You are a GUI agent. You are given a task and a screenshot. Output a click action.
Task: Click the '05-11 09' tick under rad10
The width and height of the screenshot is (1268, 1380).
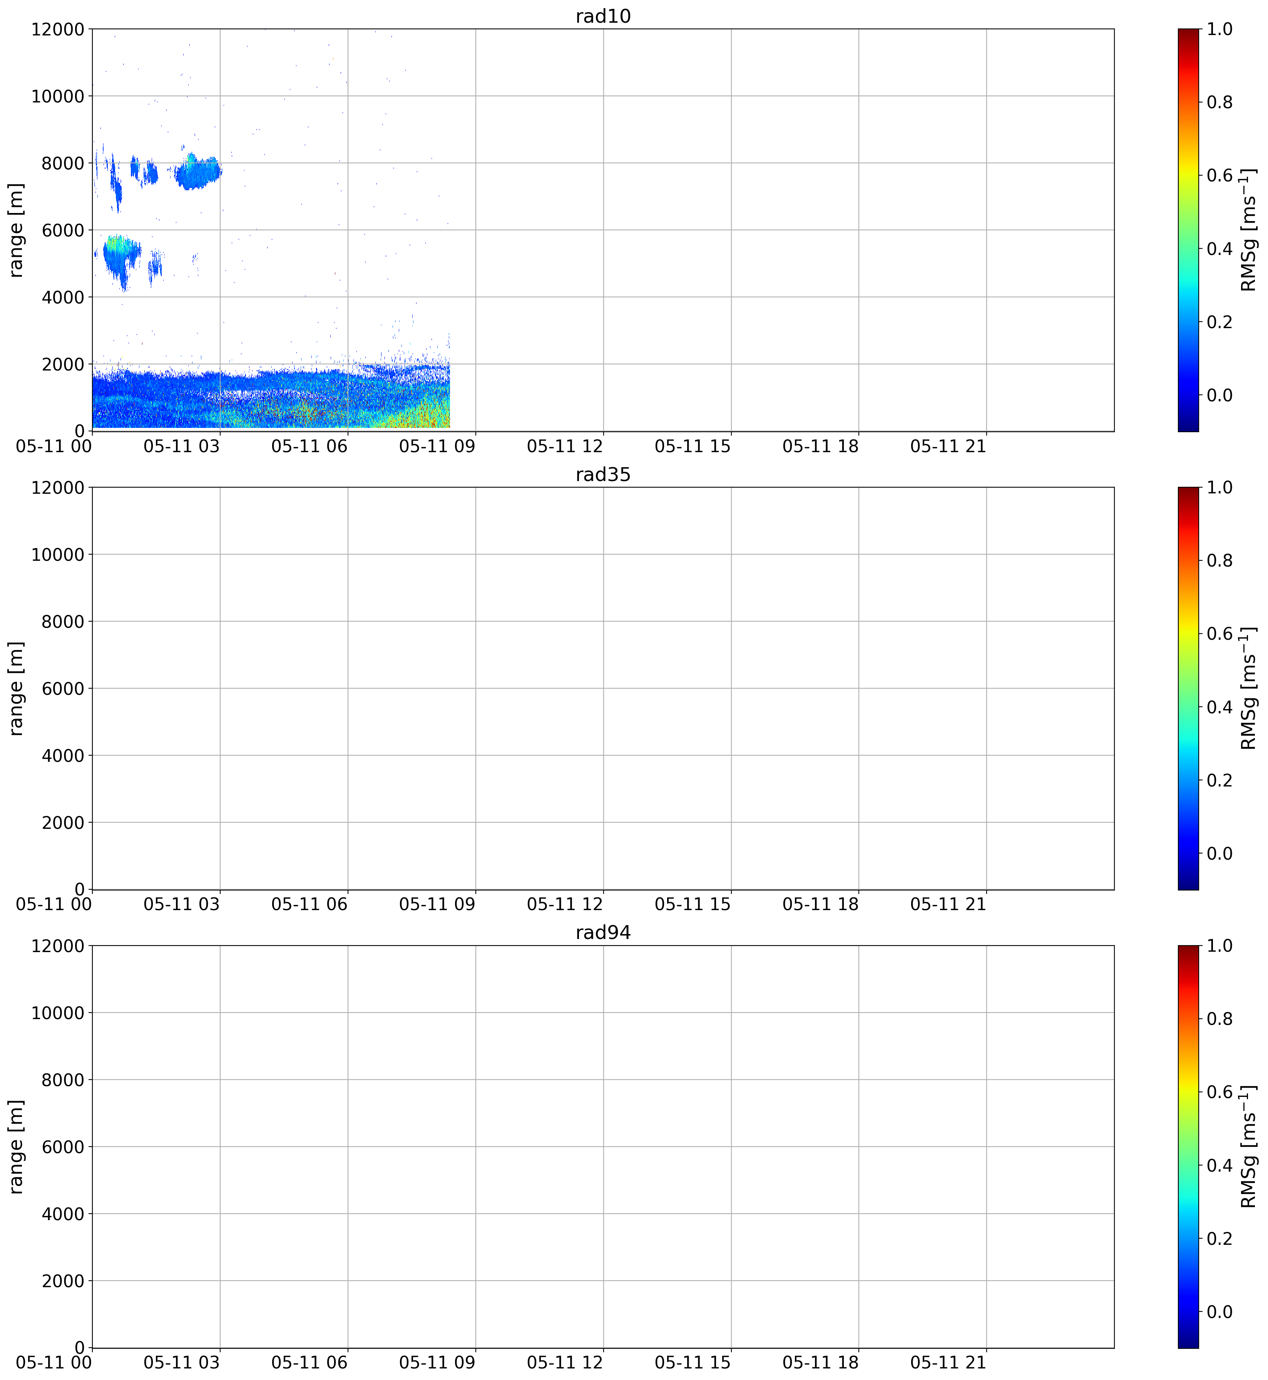point(437,446)
